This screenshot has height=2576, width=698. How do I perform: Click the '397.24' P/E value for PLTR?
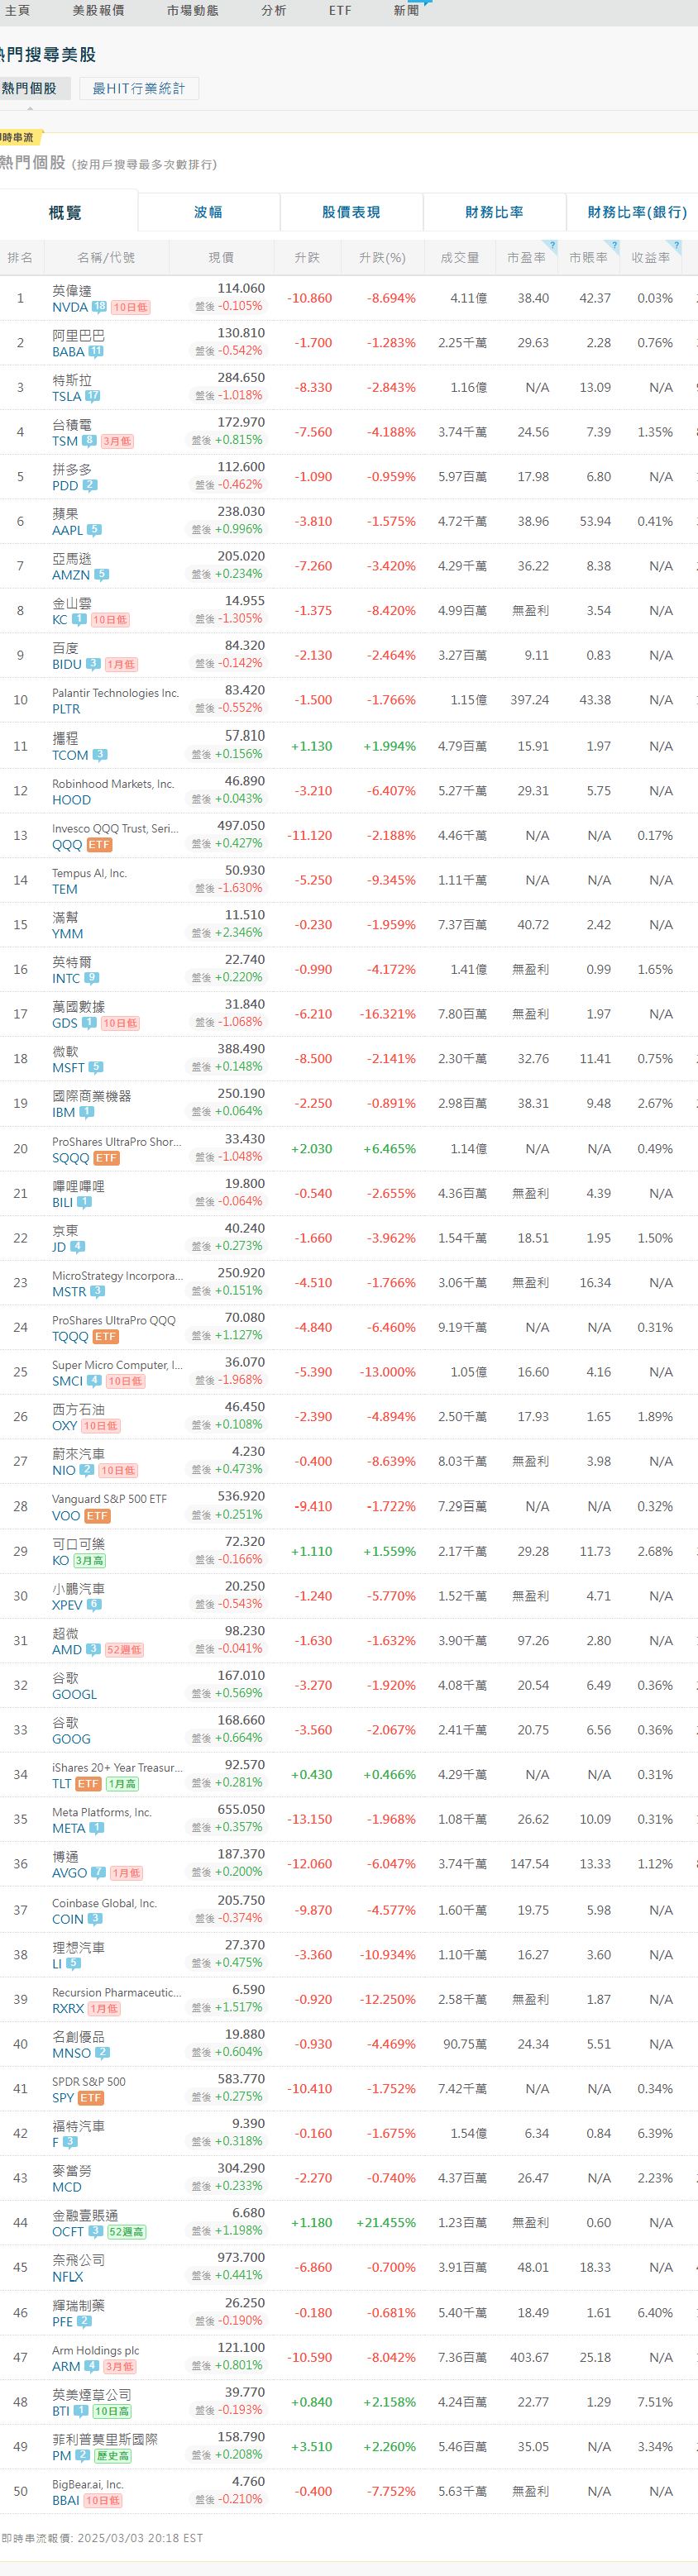point(530,700)
